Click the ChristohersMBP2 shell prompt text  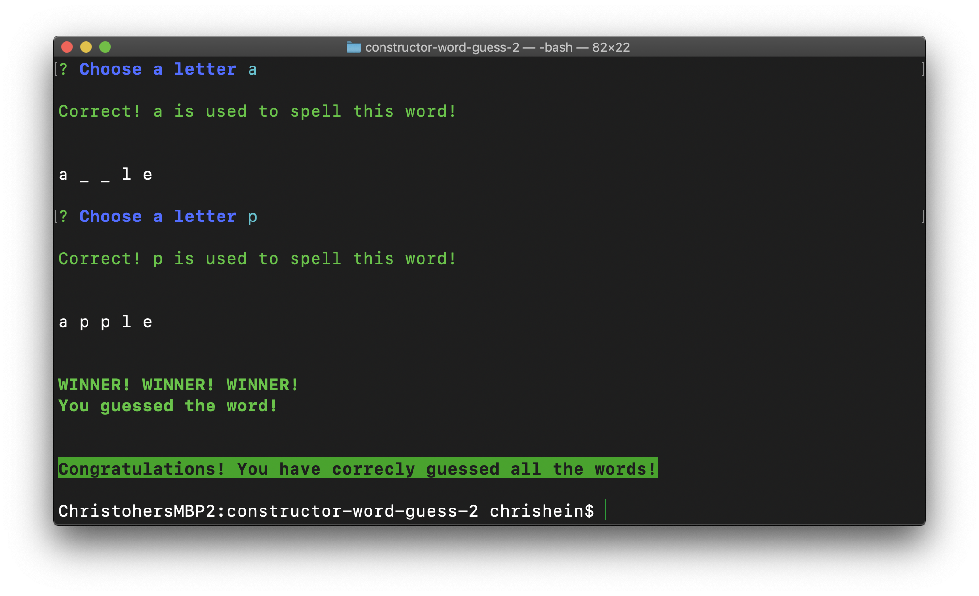(x=326, y=511)
